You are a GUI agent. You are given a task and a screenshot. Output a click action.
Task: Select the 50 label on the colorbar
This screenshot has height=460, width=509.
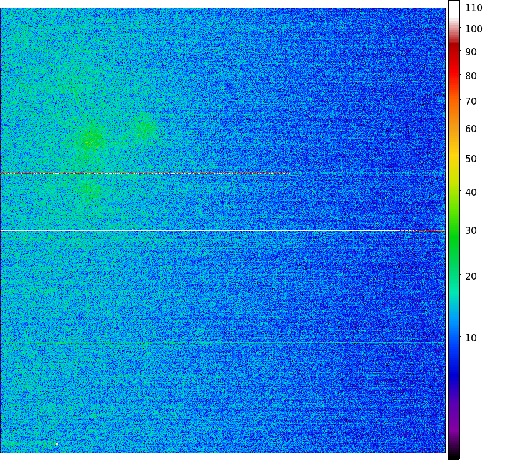pos(471,159)
